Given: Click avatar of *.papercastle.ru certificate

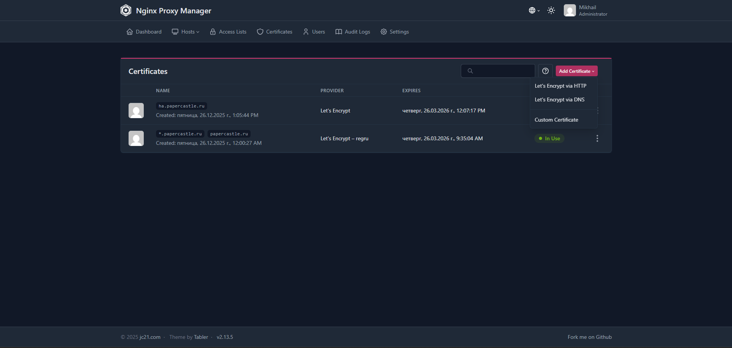Looking at the screenshot, I should [x=136, y=138].
